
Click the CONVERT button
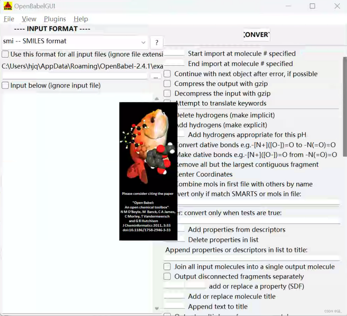pos(256,34)
